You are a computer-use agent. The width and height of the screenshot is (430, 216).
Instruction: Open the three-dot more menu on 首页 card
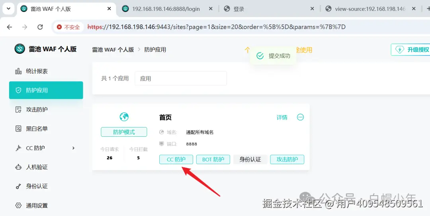point(301,117)
